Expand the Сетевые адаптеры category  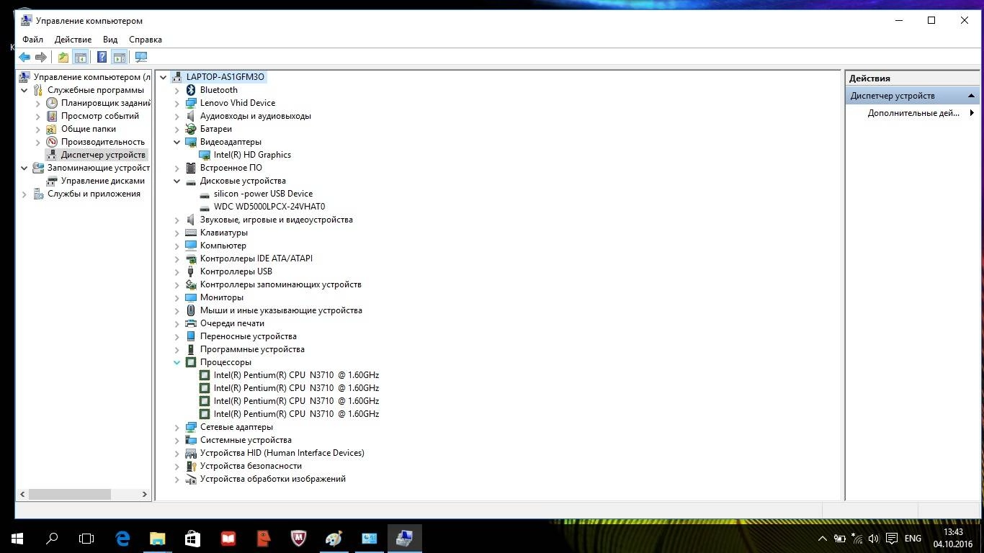click(177, 427)
